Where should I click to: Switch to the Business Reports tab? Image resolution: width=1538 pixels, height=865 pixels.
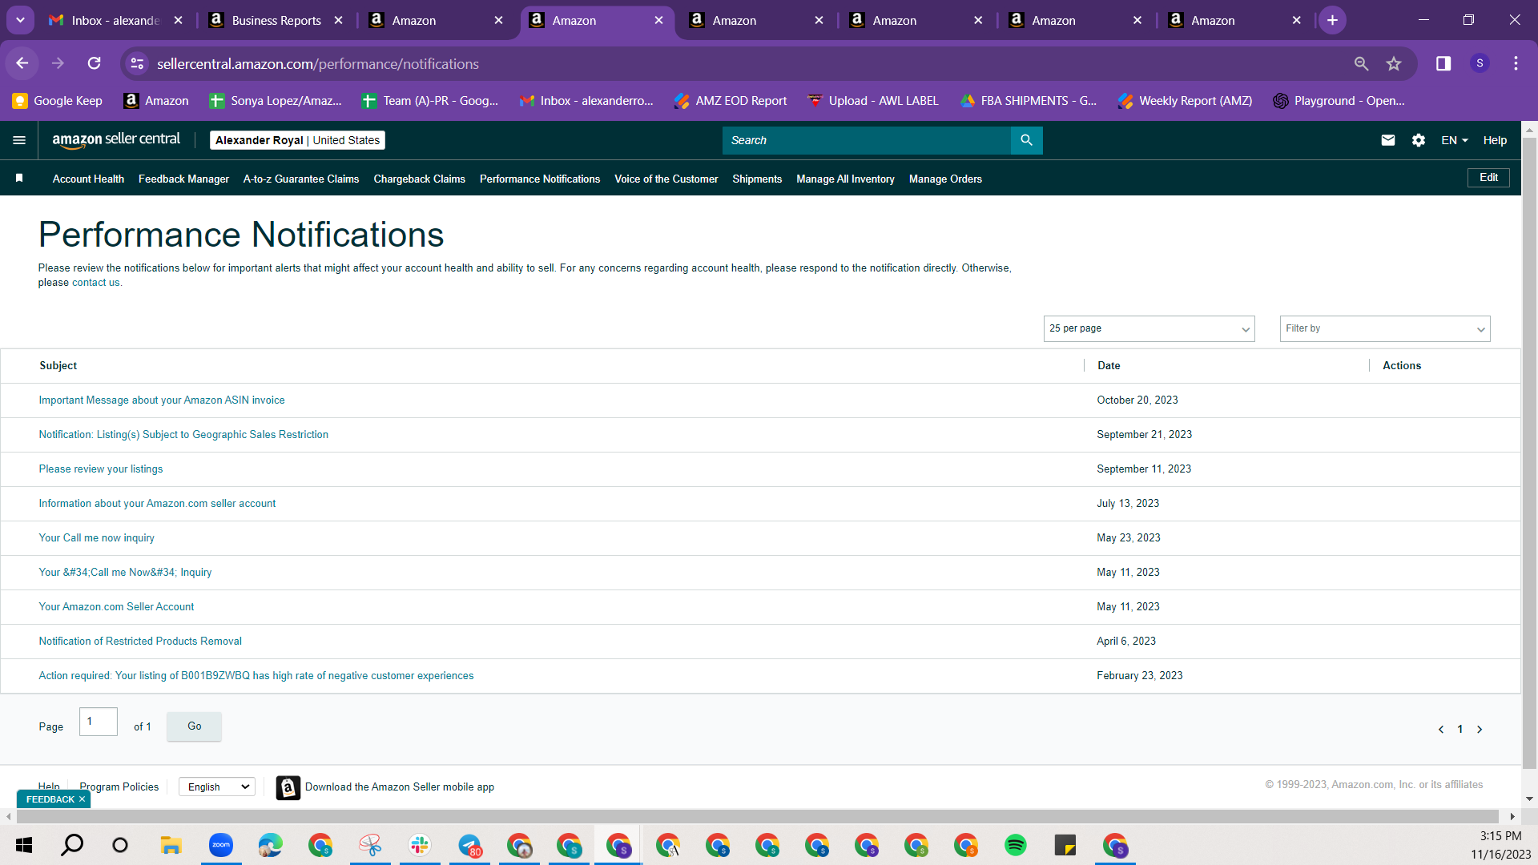pyautogui.click(x=276, y=20)
